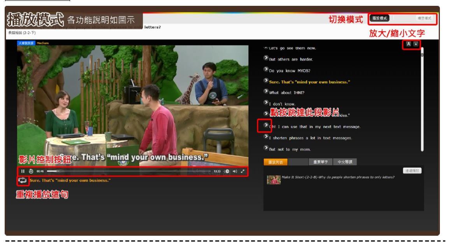
Task: Pause the video playback
Action: 23,171
